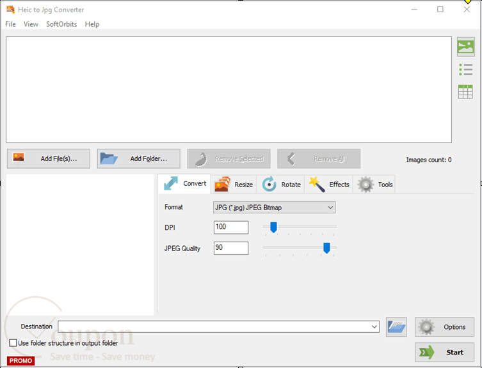Open the View menu

(x=31, y=24)
